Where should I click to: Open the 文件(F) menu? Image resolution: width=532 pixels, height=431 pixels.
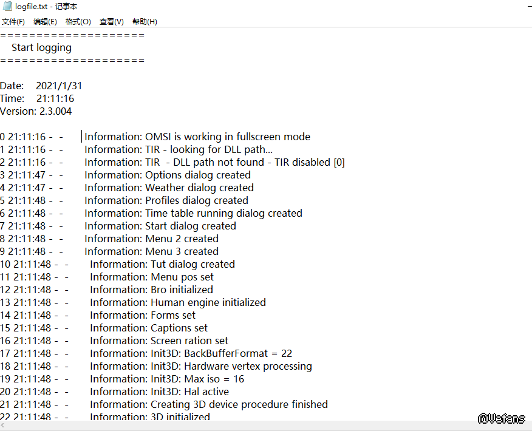point(13,22)
